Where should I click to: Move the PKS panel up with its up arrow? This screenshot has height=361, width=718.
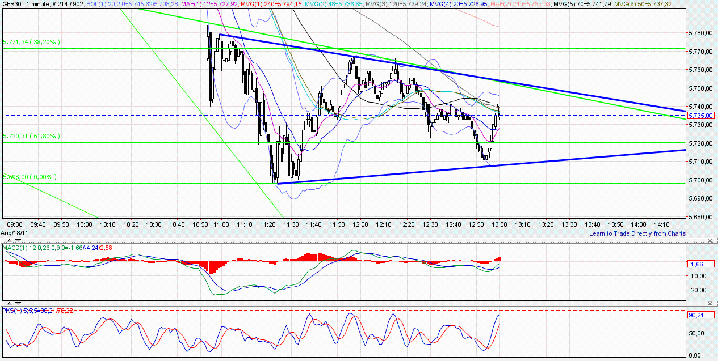[x=9, y=304]
